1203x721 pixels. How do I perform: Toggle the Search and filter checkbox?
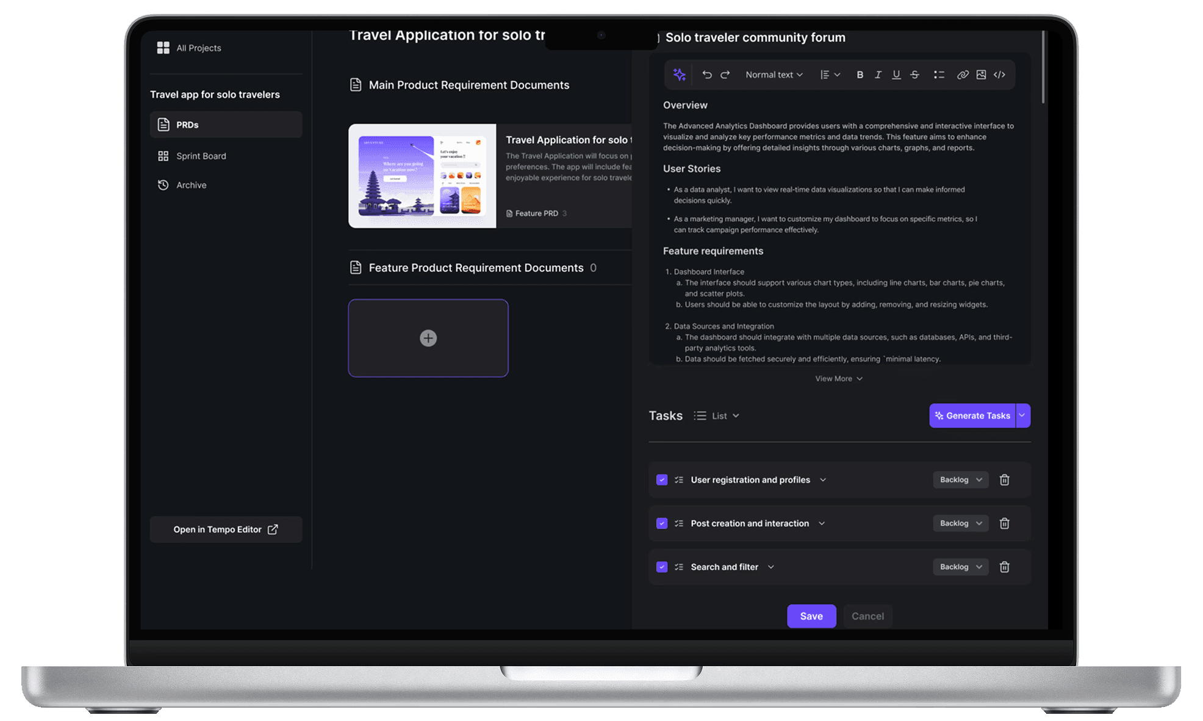coord(661,567)
